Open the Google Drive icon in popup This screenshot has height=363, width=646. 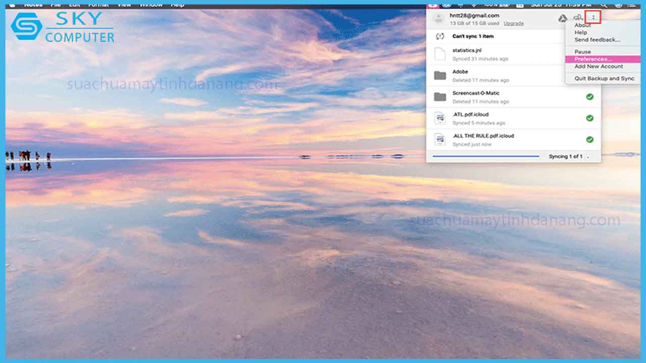(563, 18)
